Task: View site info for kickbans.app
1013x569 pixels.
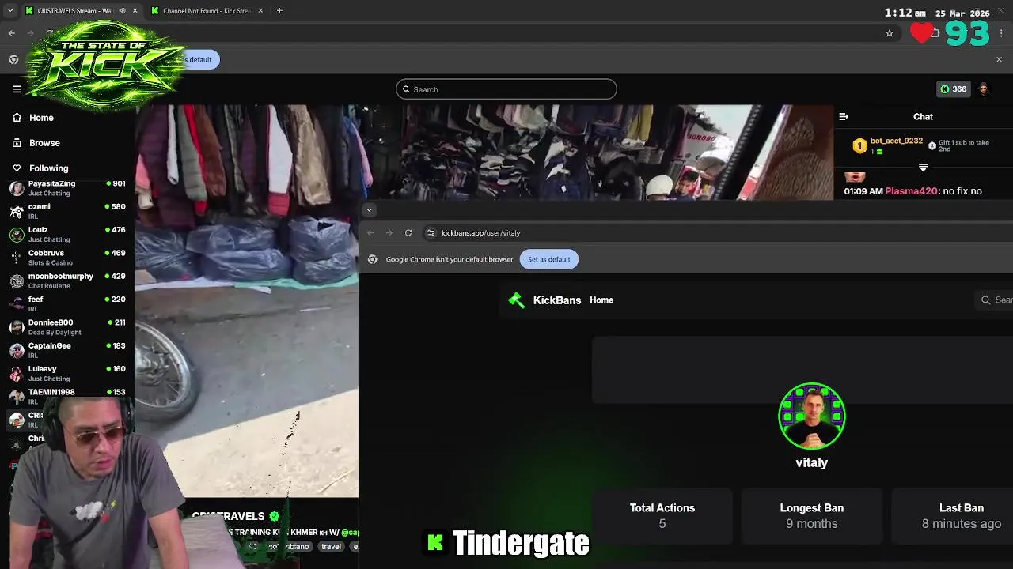Action: tap(431, 233)
